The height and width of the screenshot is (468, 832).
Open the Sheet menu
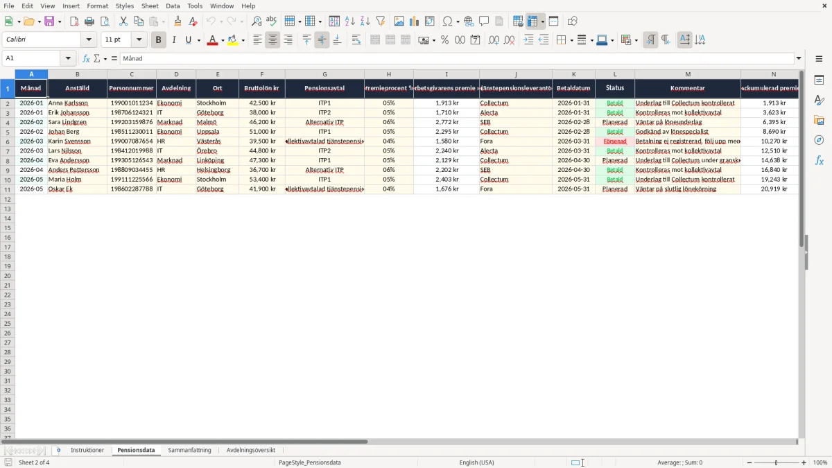coord(150,6)
